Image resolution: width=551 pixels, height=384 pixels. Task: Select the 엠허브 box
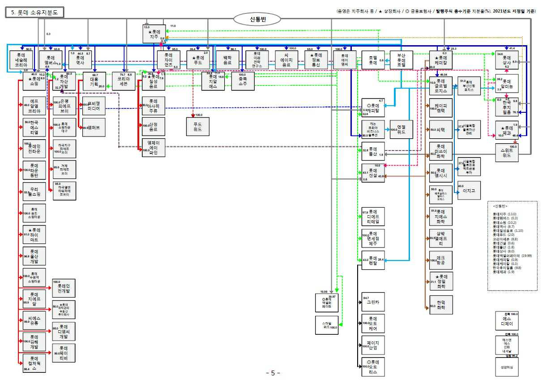pyautogui.click(x=94, y=128)
